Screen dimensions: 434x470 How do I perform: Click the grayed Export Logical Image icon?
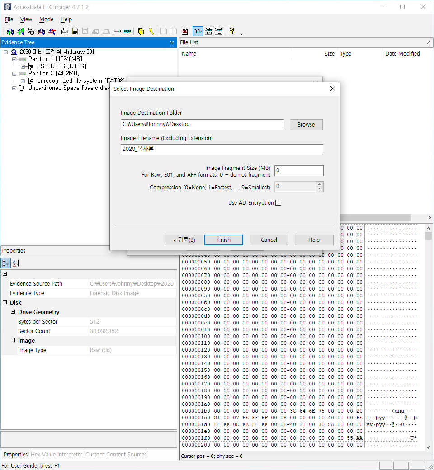click(x=85, y=32)
